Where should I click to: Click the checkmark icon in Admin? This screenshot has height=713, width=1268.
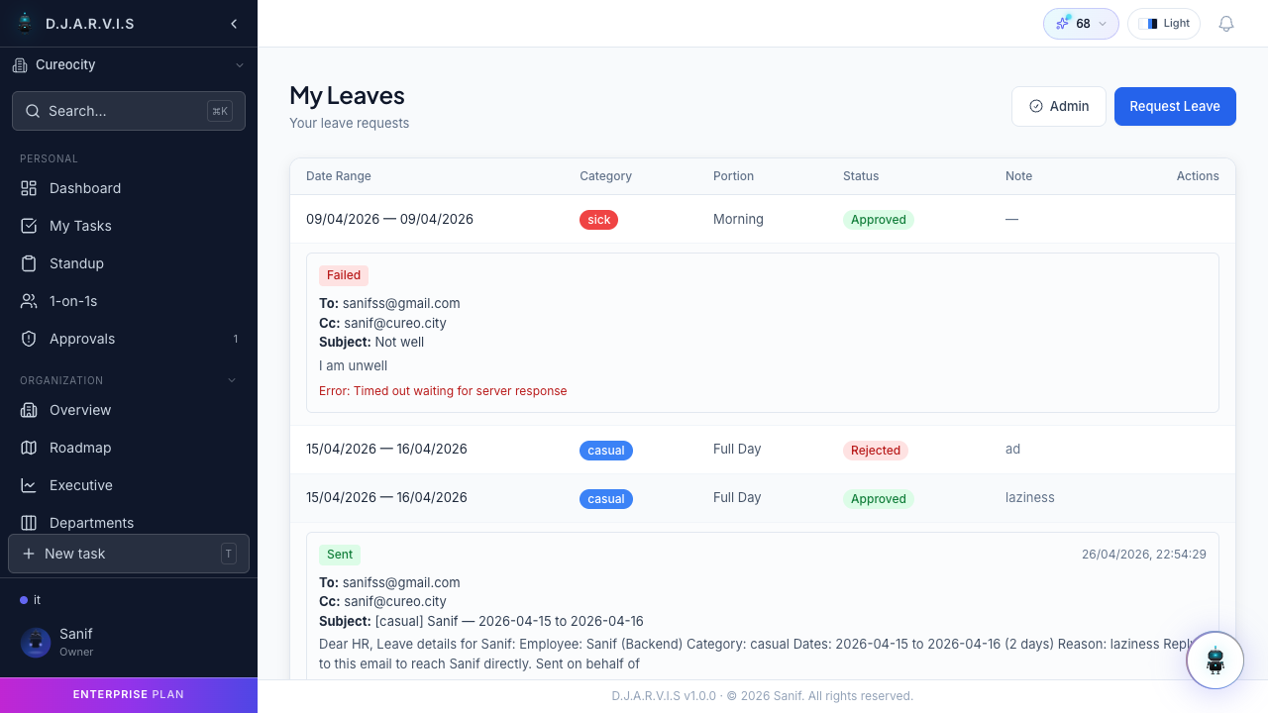[1036, 106]
